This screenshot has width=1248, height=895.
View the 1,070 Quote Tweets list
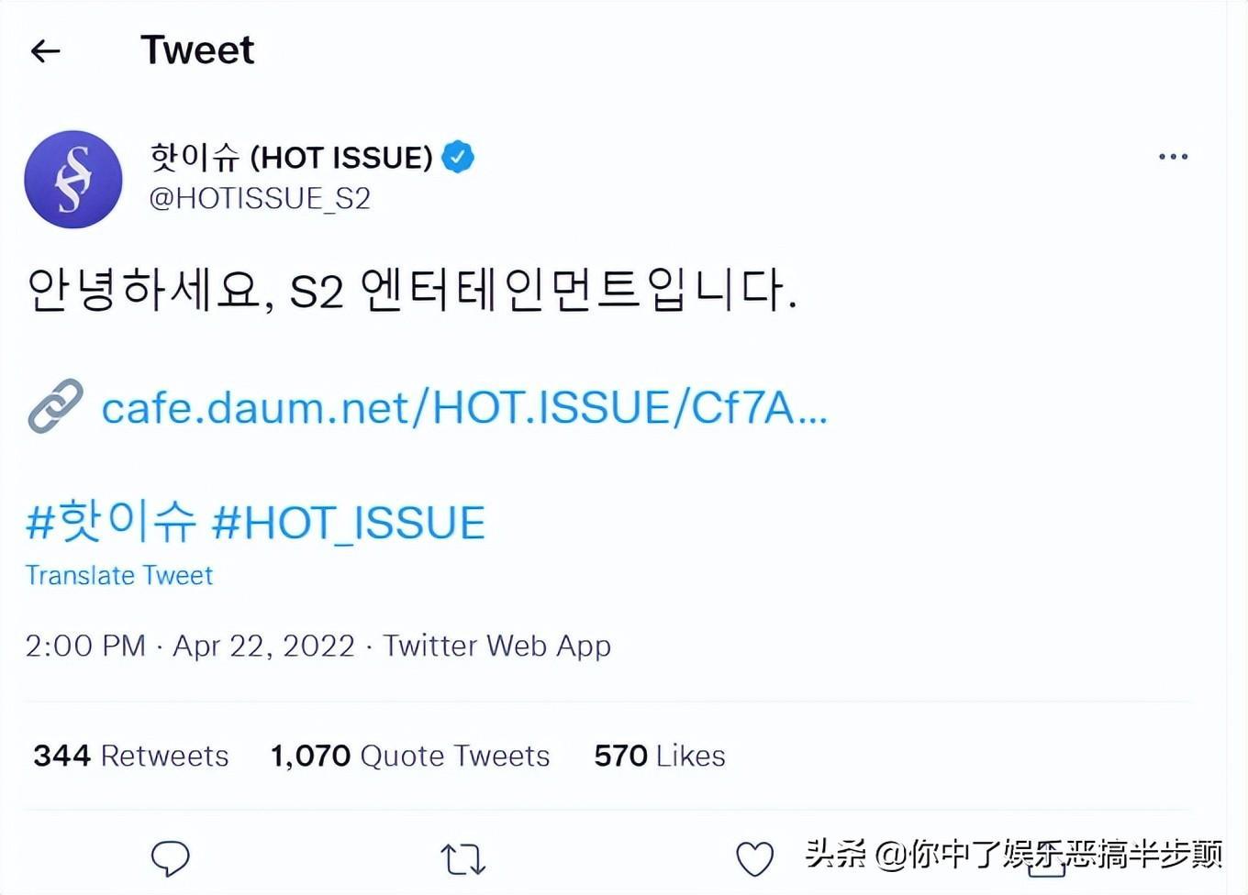click(410, 756)
